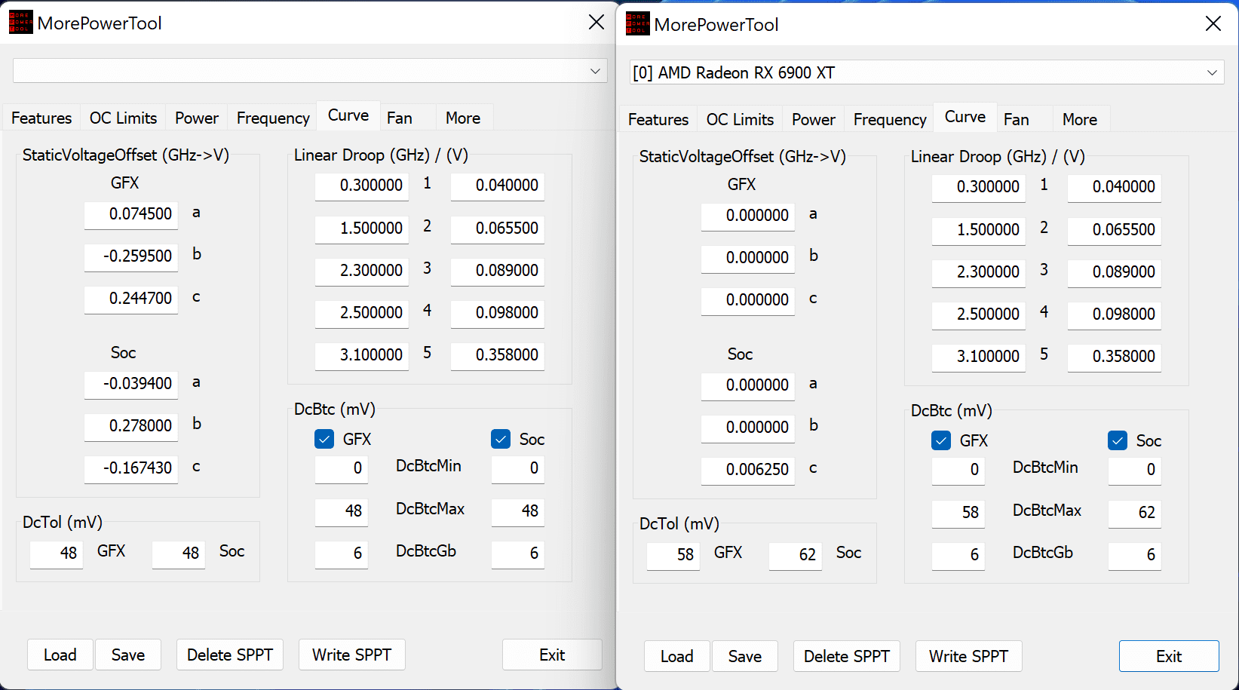Open OC Limits tab in right window
This screenshot has width=1239, height=690.
[740, 119]
